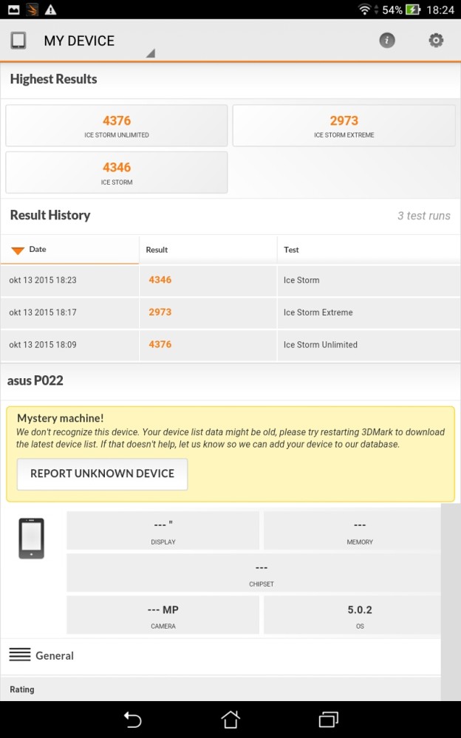Viewport: 461px width, 738px height.
Task: Tap the General section list icon
Action: pos(20,655)
